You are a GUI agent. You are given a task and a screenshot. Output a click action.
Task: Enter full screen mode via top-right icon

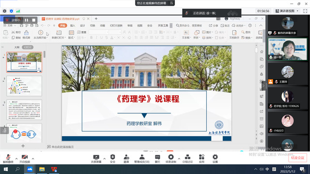point(305,11)
